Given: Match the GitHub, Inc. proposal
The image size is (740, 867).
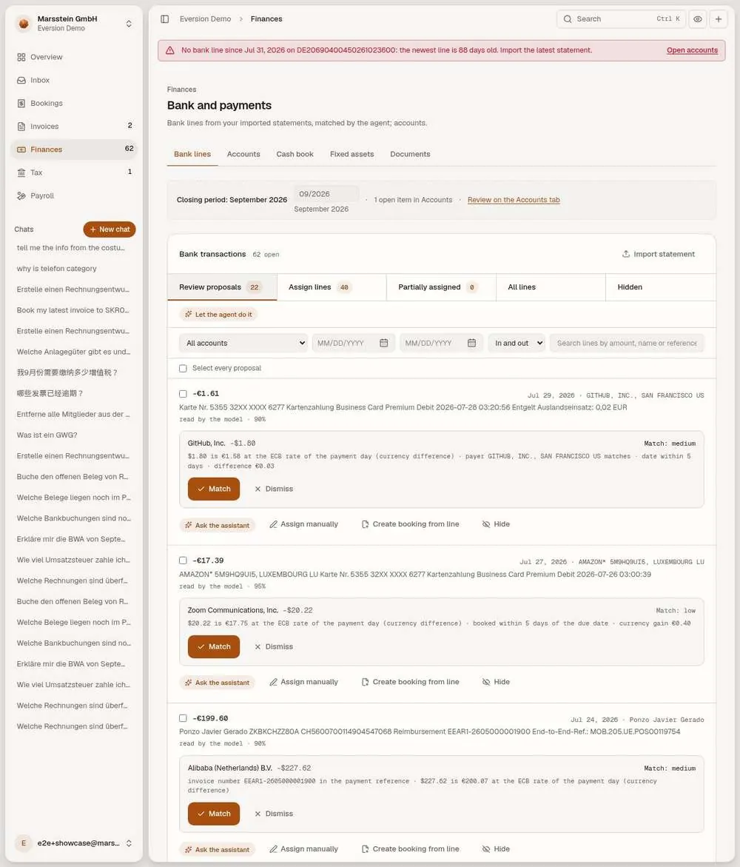Looking at the screenshot, I should [214, 489].
